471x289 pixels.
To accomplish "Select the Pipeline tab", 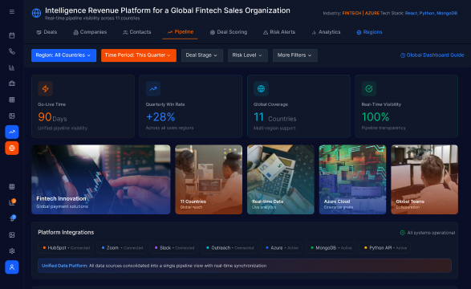I will pos(181,32).
